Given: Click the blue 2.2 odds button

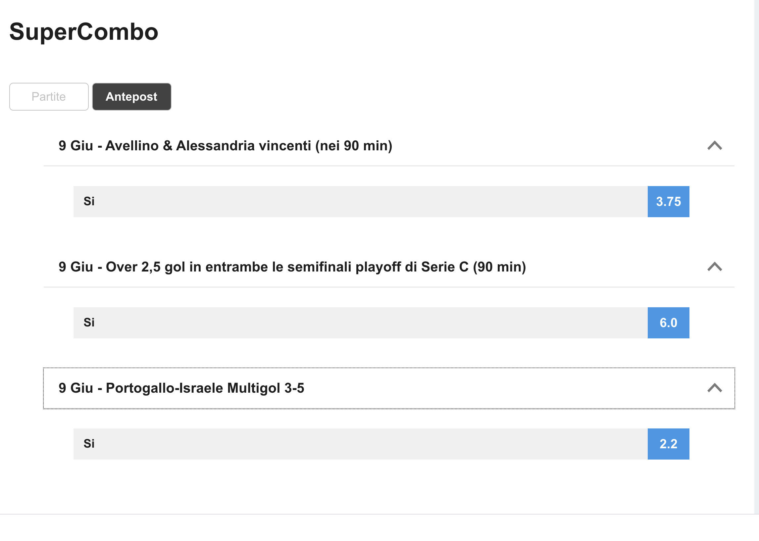Looking at the screenshot, I should click(x=668, y=444).
